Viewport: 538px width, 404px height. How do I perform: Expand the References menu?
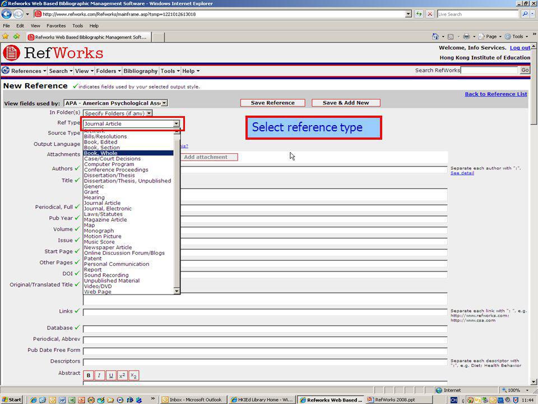pos(29,71)
